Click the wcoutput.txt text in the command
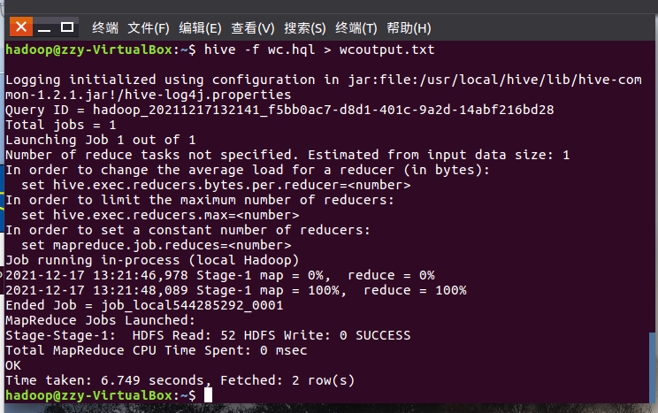This screenshot has height=413, width=658. [386, 50]
